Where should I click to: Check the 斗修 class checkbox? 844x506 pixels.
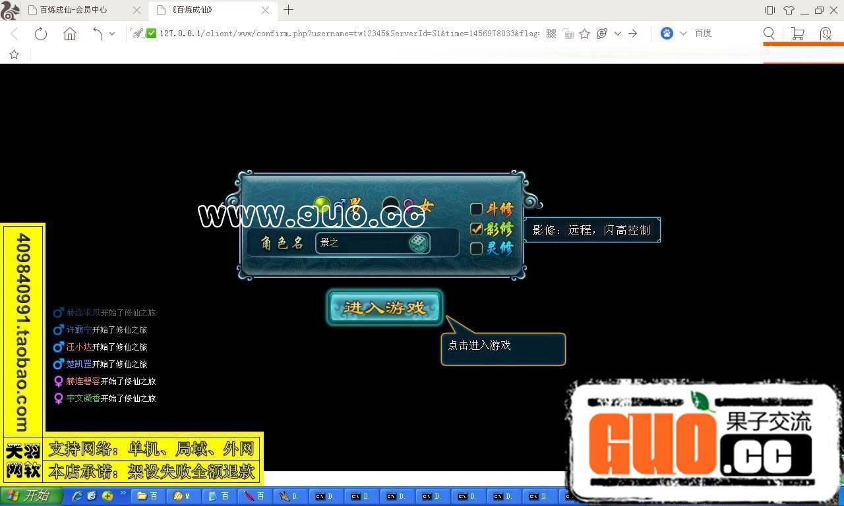coord(476,210)
